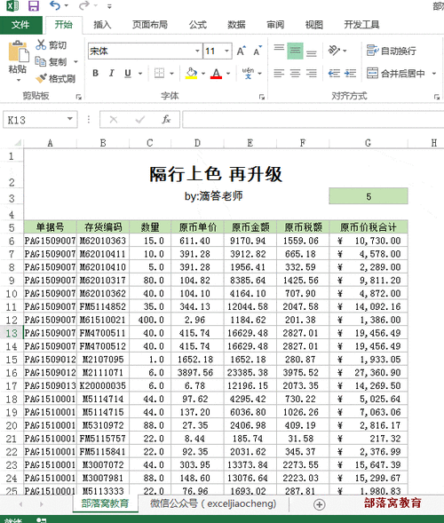Apply the yellow fill color bucket
Image resolution: width=444 pixels, height=523 pixels.
click(192, 74)
